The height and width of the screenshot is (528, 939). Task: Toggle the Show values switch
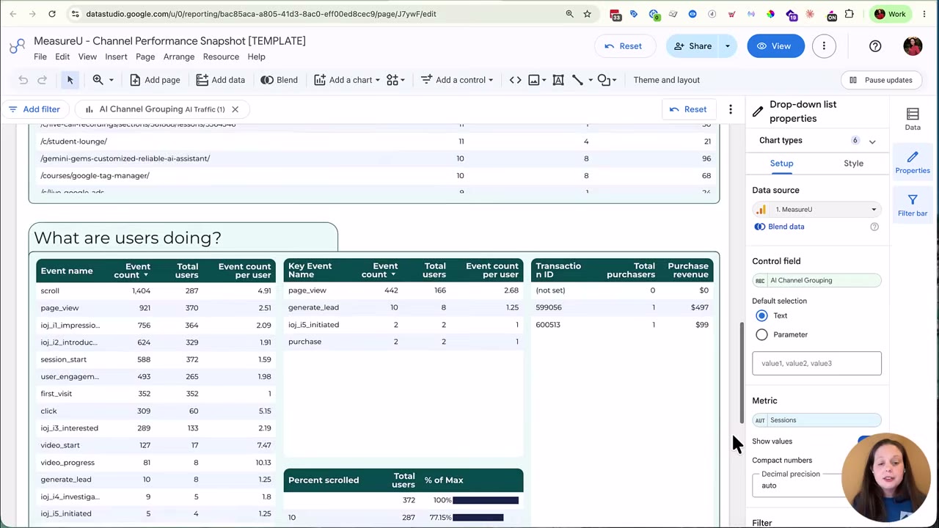point(868,441)
